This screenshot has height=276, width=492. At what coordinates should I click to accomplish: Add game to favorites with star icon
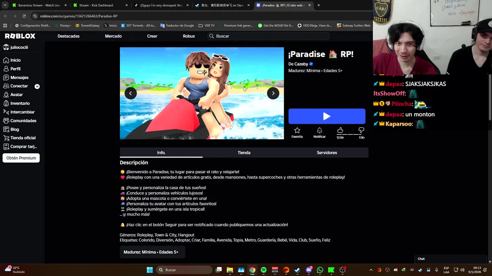tap(297, 130)
